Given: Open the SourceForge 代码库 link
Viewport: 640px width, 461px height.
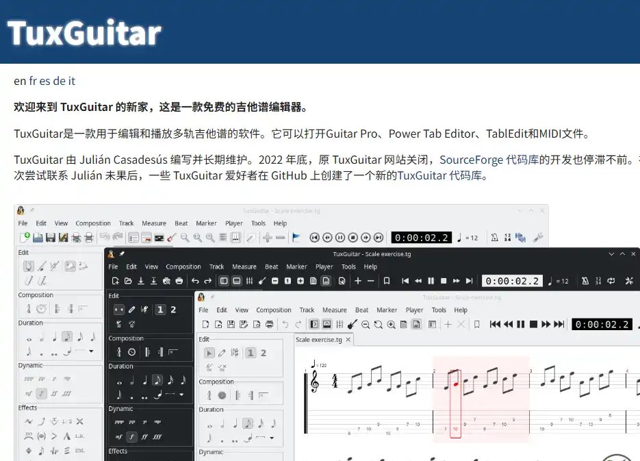Looking at the screenshot, I should 489,160.
